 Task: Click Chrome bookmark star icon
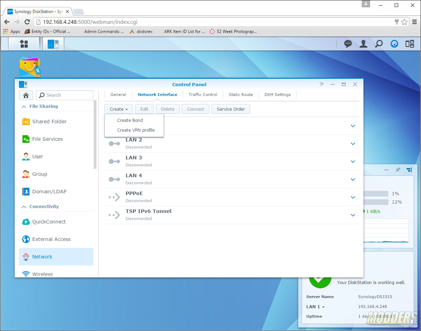[x=405, y=22]
